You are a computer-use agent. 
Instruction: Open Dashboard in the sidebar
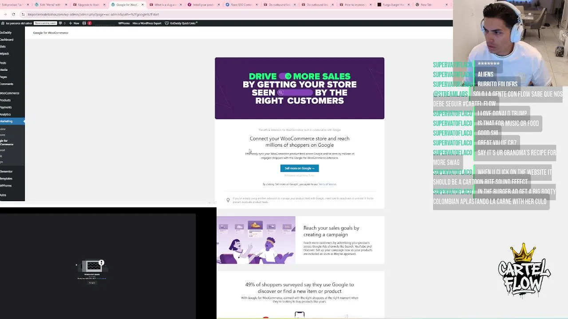tap(12, 39)
